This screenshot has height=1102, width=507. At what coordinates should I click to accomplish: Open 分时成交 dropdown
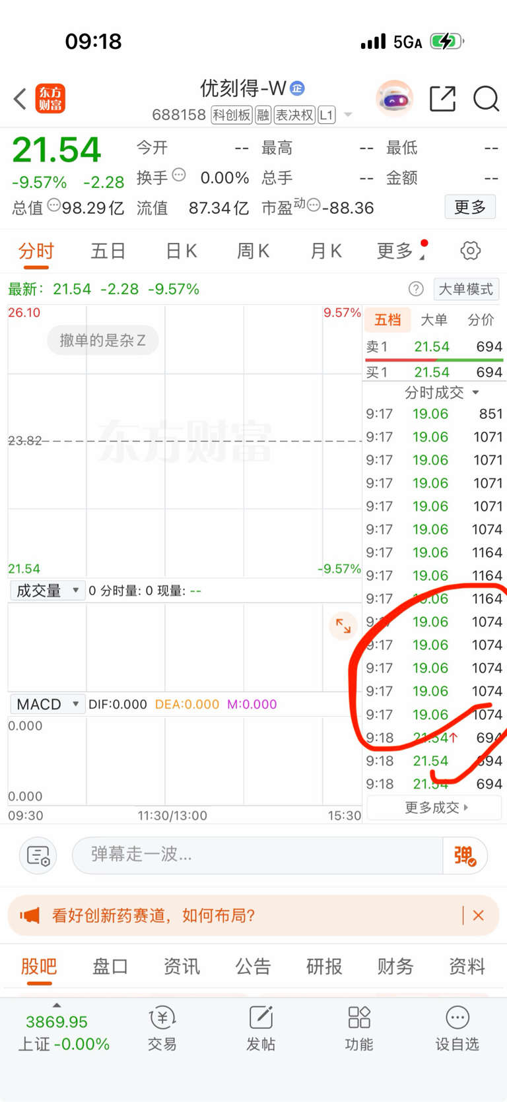tap(441, 393)
